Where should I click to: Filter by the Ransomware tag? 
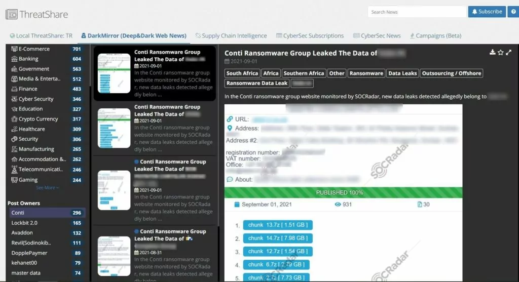click(366, 73)
